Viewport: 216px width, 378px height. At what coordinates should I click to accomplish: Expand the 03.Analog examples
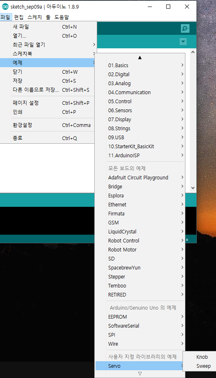click(140, 84)
